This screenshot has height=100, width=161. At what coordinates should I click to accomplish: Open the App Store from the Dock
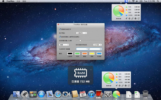[41, 94]
